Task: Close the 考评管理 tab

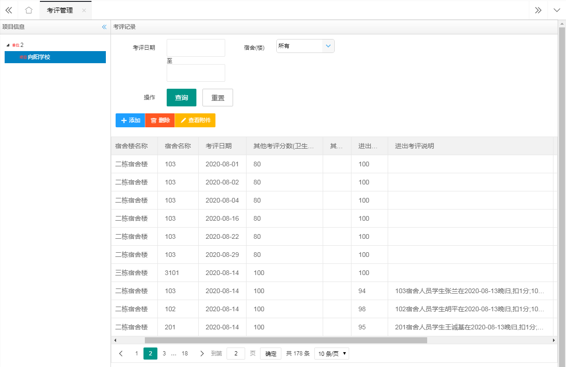Action: coord(84,10)
